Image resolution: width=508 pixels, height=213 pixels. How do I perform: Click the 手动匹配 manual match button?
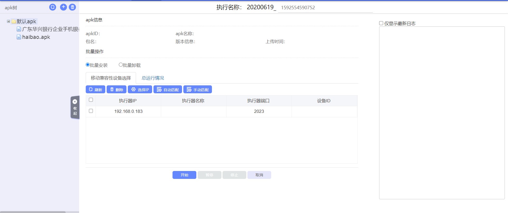click(198, 90)
